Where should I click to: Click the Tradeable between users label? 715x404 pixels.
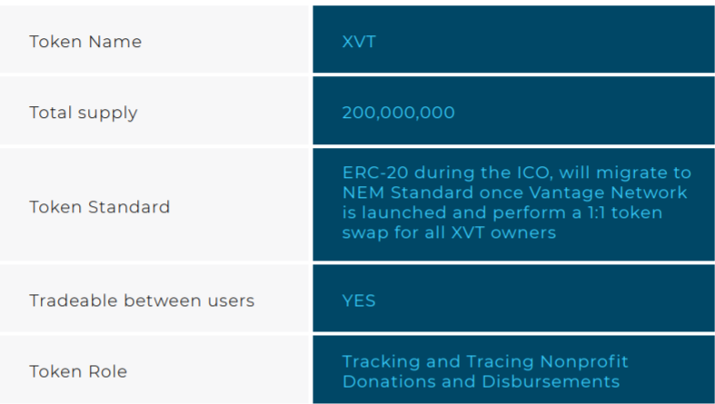point(141,300)
